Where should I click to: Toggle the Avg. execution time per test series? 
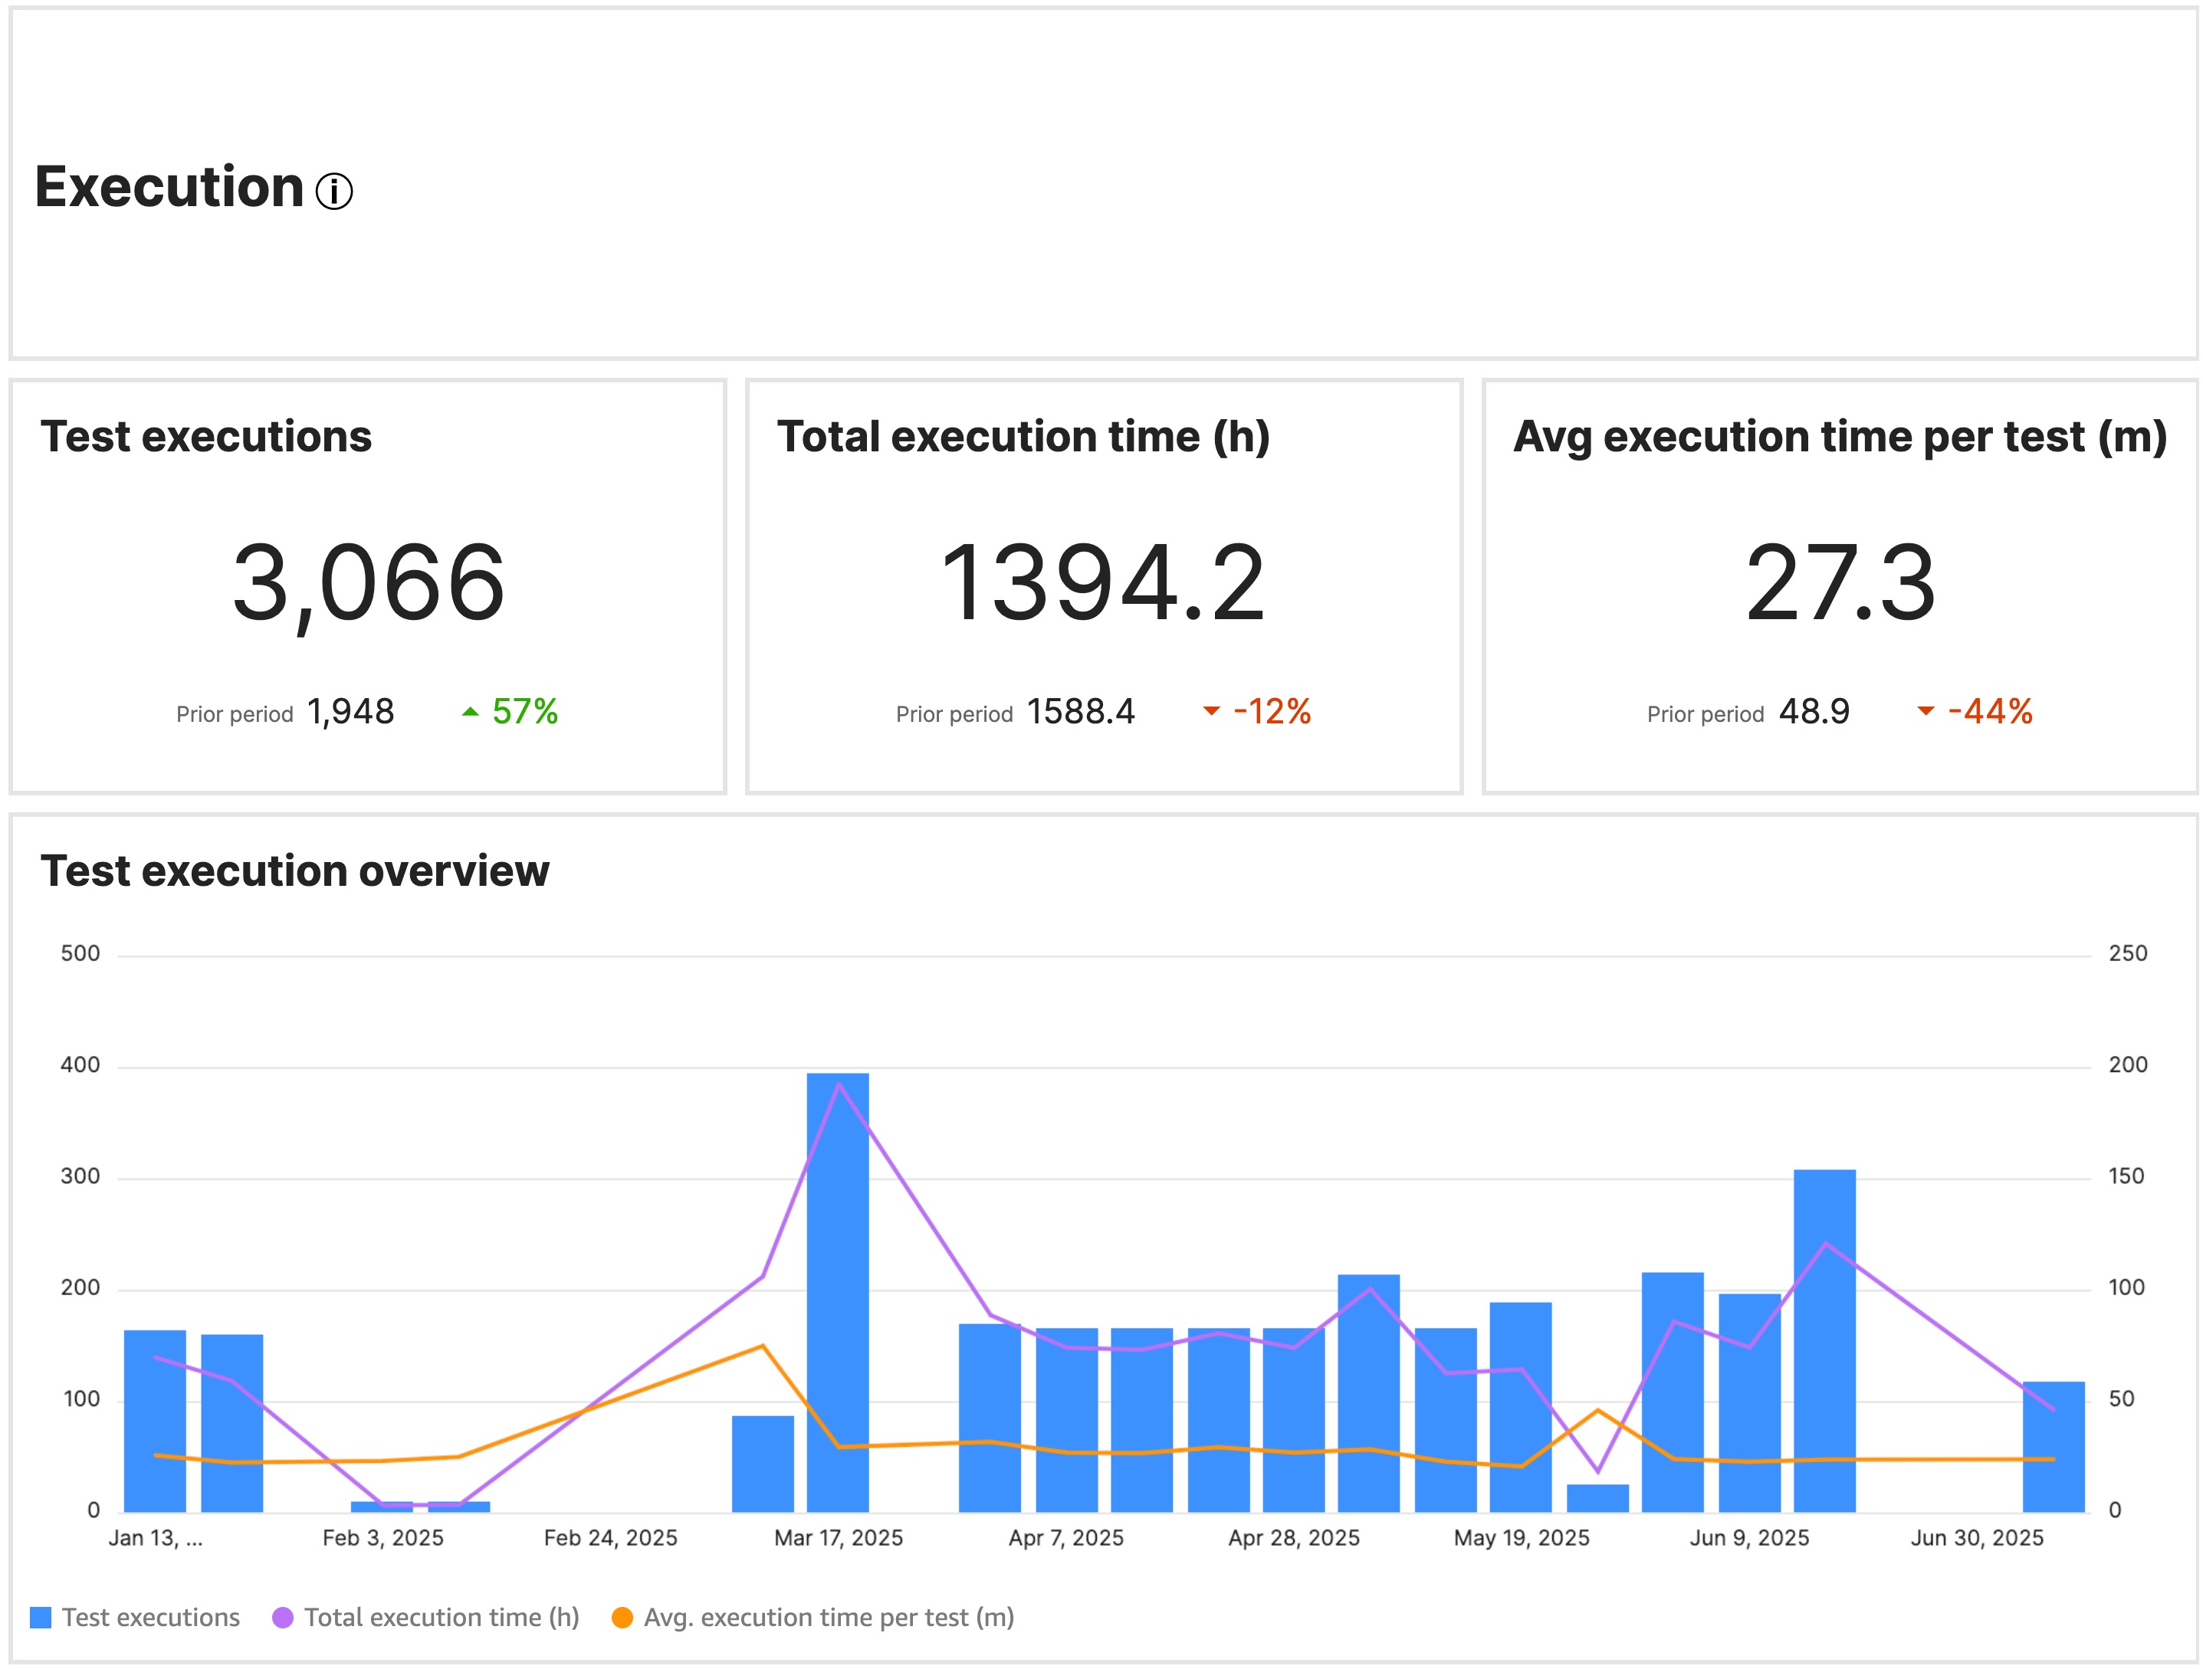point(829,1617)
